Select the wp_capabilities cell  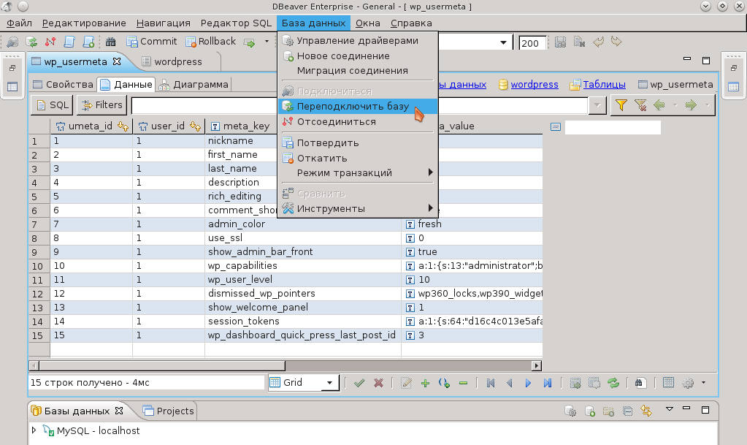click(x=303, y=266)
